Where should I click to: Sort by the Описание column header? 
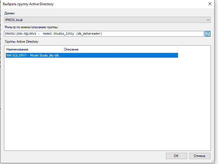(120, 49)
